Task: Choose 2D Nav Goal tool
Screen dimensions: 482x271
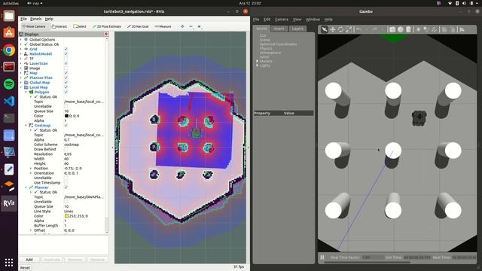Action: [138, 26]
